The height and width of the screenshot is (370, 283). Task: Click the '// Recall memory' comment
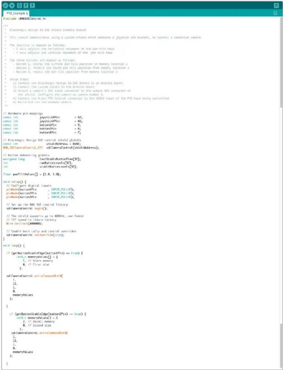(x=41, y=321)
